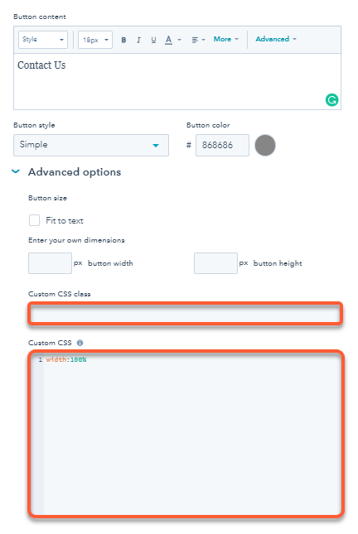Screen dimensions: 358x534
Task: Open the More formatting menu
Action: (225, 39)
